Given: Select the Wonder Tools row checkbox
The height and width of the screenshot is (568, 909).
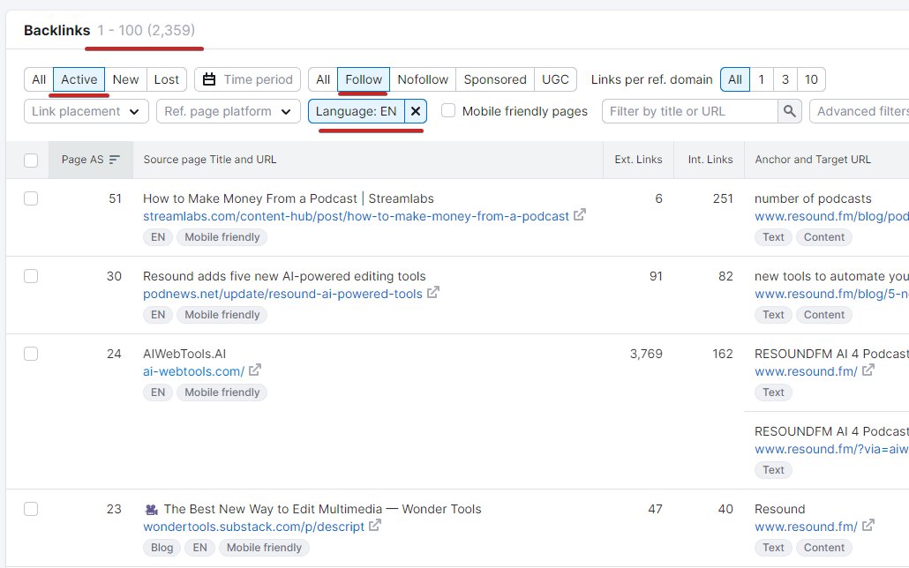Looking at the screenshot, I should [31, 510].
